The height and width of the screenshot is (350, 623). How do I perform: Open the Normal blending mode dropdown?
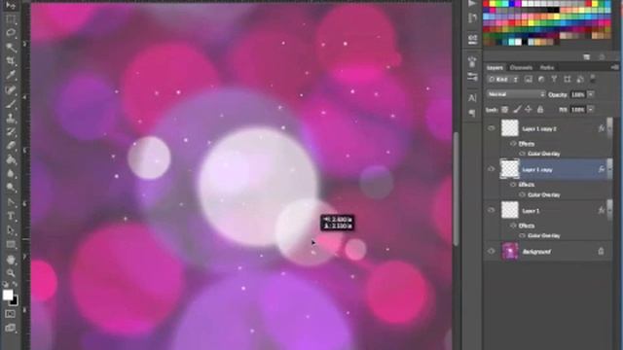pyautogui.click(x=516, y=94)
